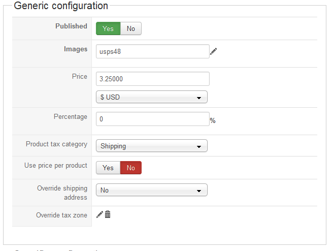334x251 pixels.
Task: Click the Images field label
Action: (x=75, y=49)
